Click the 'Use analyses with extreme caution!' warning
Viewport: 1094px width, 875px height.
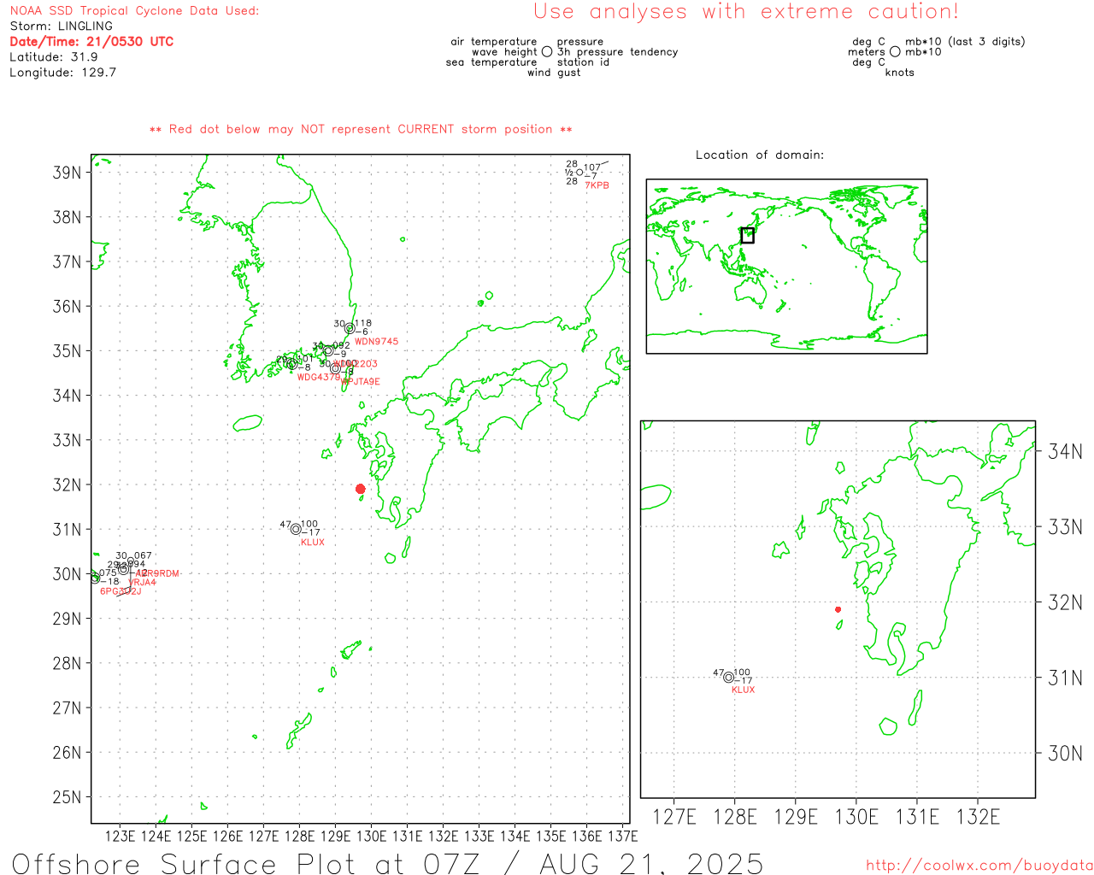[746, 11]
